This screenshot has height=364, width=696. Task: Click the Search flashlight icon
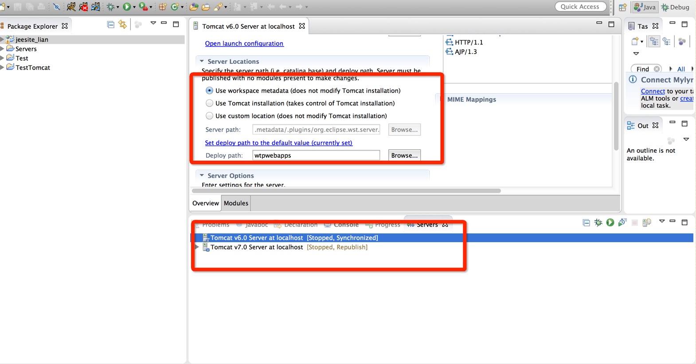218,7
